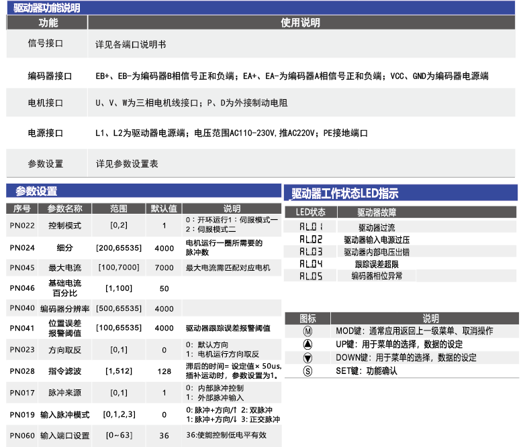Click the 编码器分辨率 parameter name
525x447 pixels.
click(x=64, y=308)
